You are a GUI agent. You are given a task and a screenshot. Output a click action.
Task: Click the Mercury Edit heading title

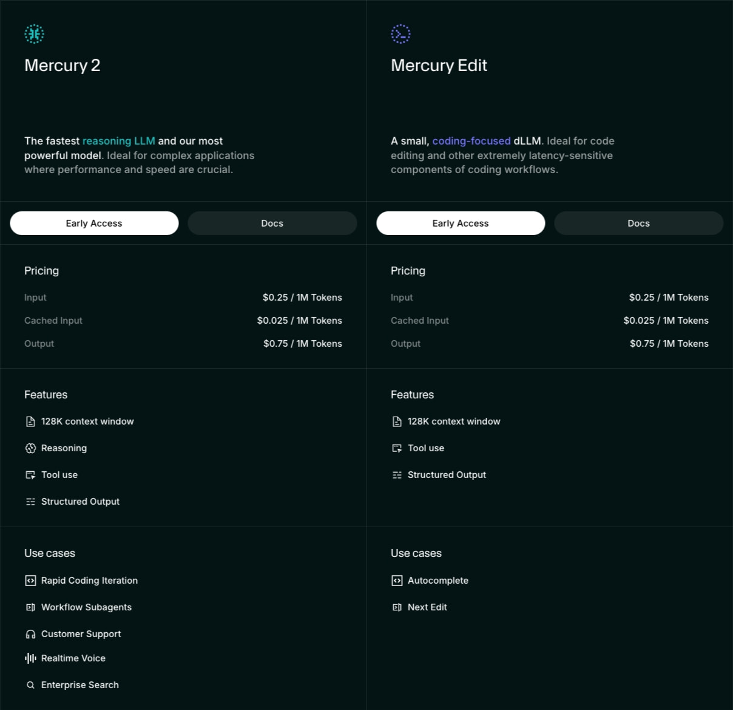point(439,65)
